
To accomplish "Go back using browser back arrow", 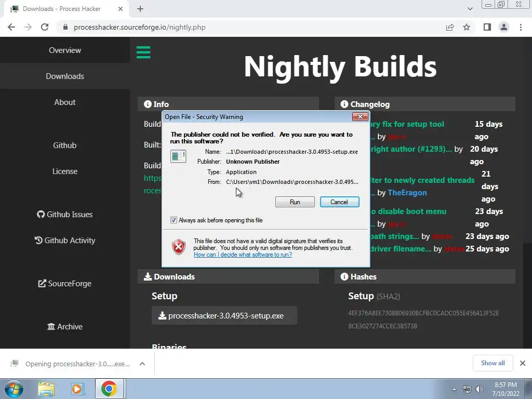I will click(11, 27).
